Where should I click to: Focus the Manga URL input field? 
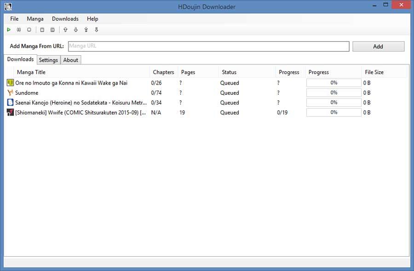click(208, 46)
